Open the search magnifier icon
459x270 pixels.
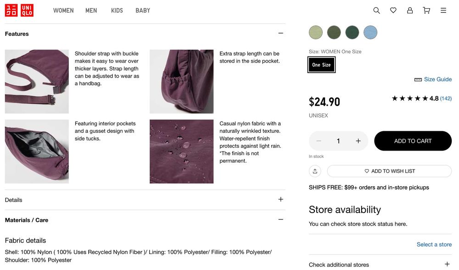(x=376, y=11)
